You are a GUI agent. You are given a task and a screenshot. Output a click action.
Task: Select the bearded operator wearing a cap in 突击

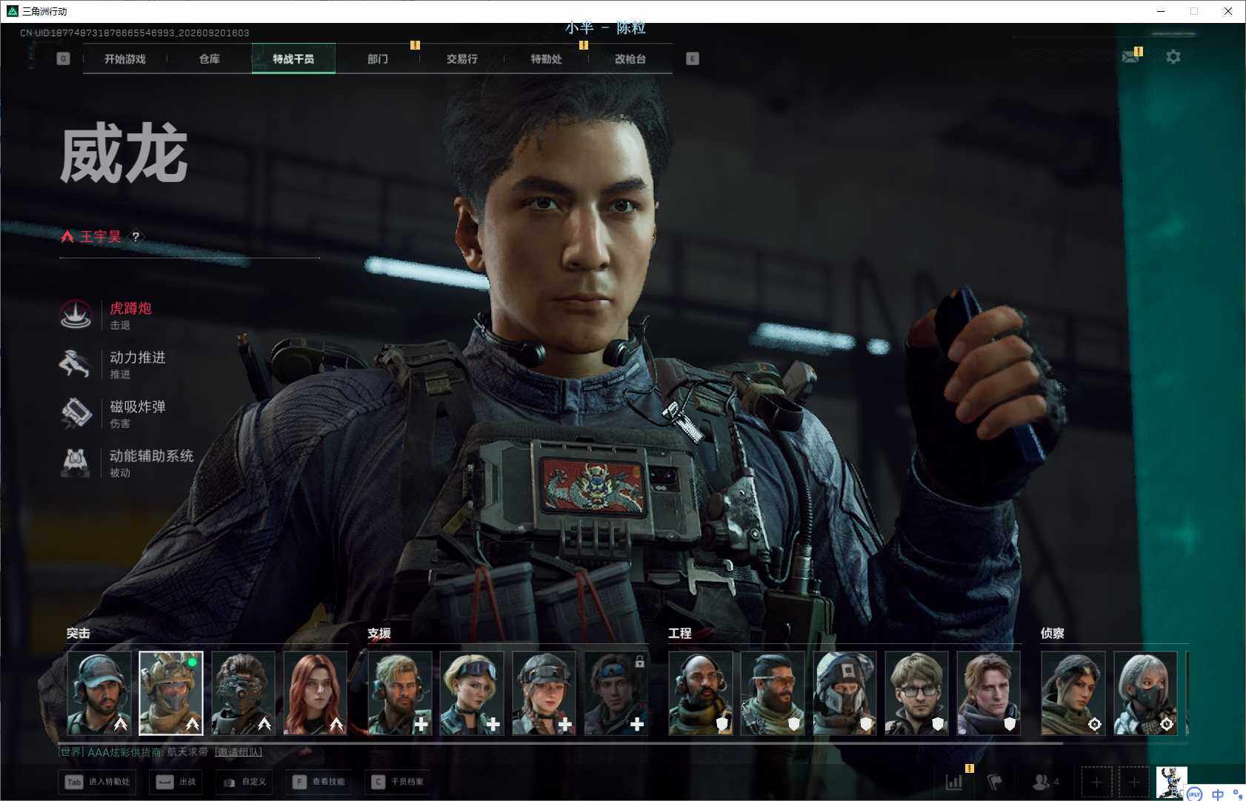pos(99,694)
